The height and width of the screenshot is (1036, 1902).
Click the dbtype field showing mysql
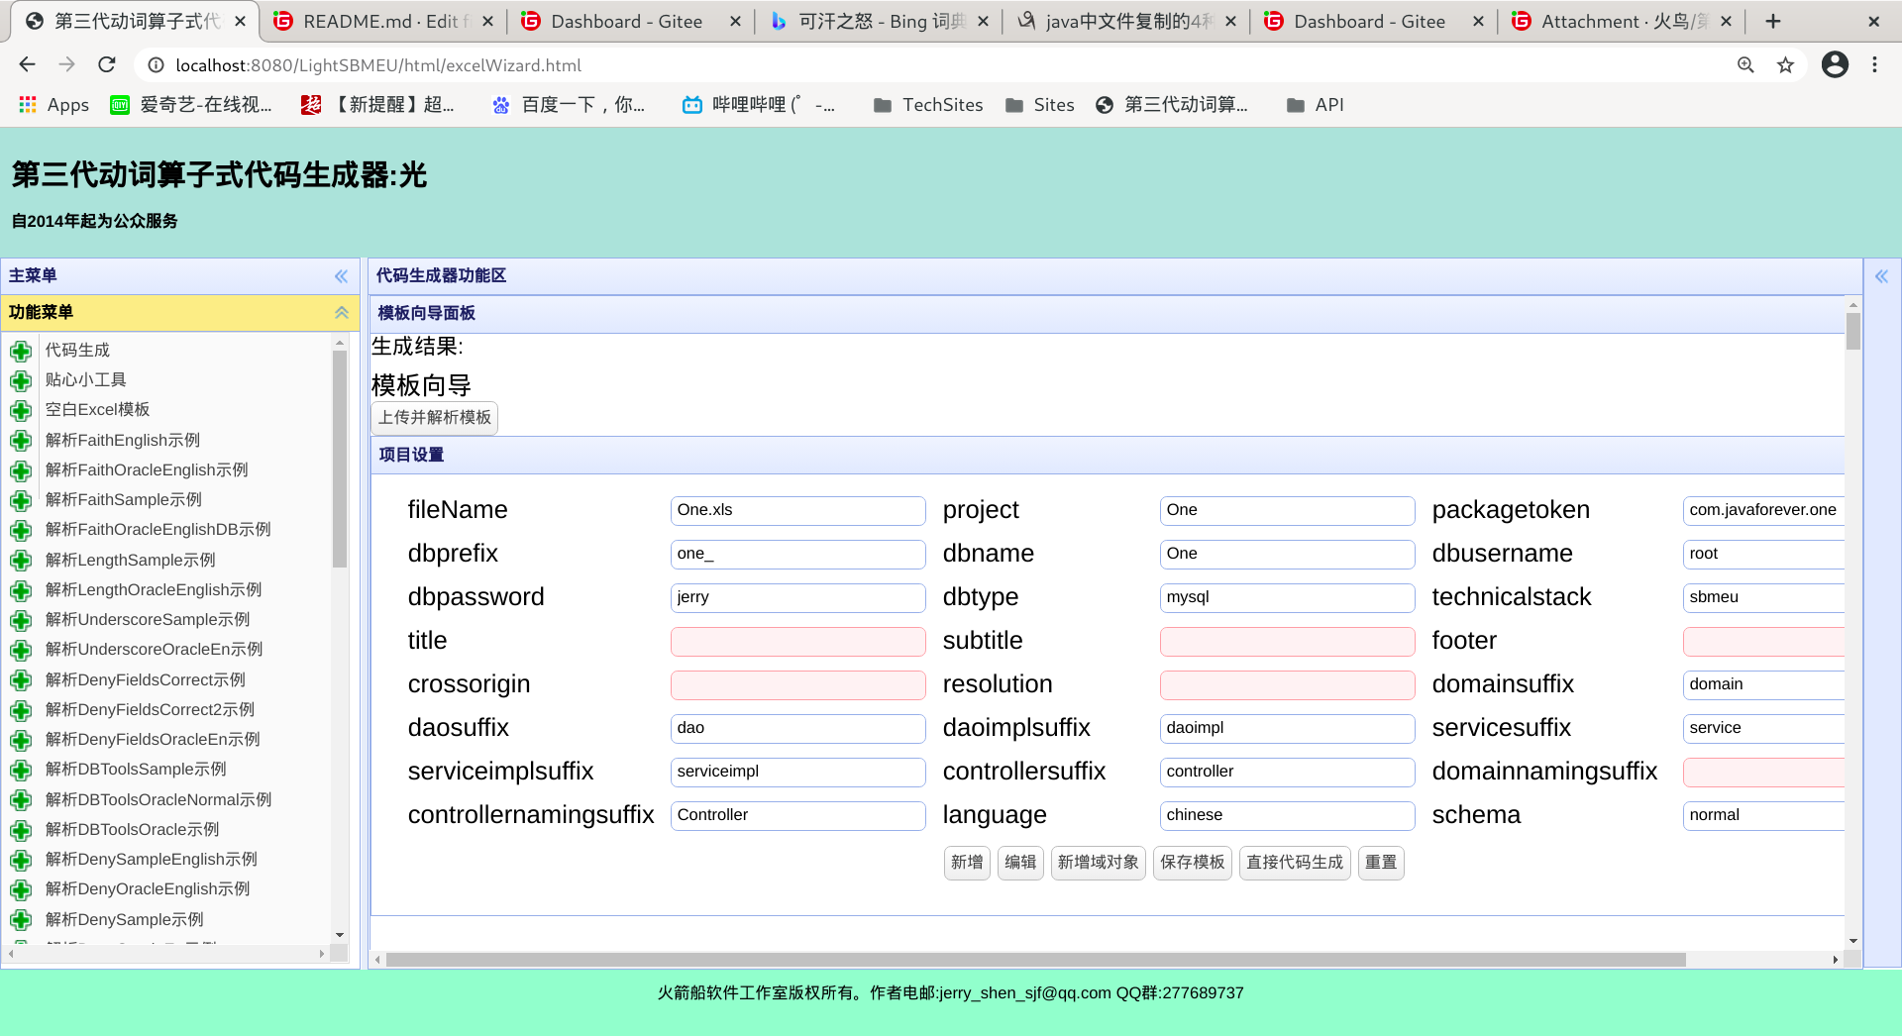pyautogui.click(x=1287, y=597)
